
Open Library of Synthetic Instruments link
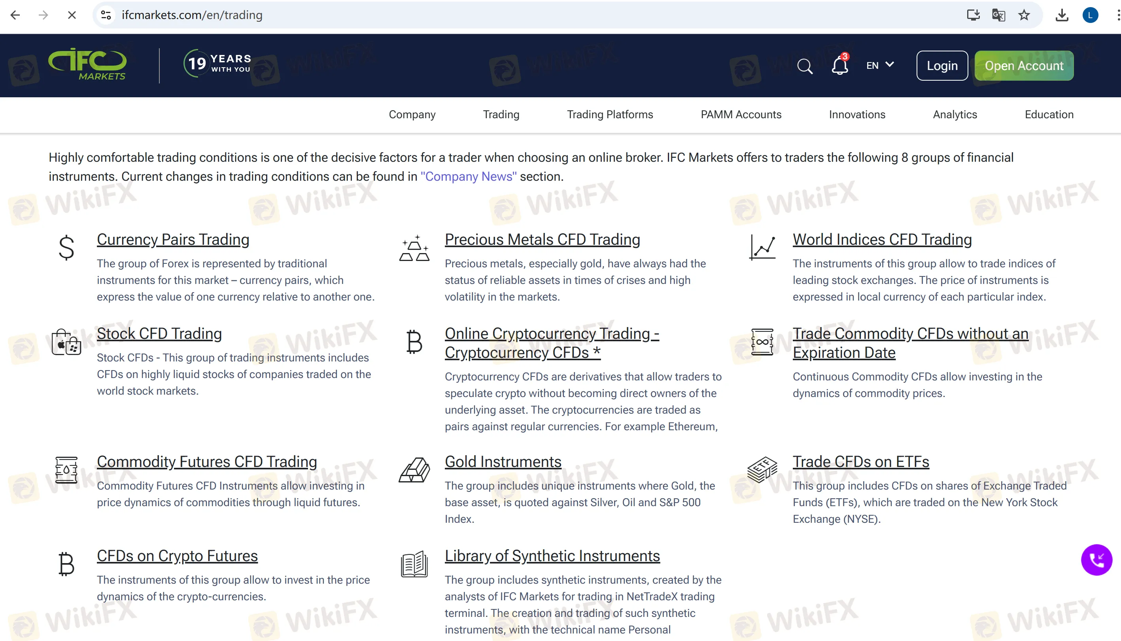click(x=552, y=556)
